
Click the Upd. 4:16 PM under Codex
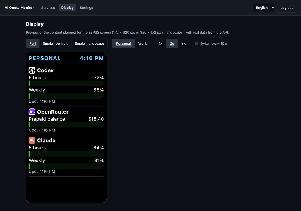click(x=42, y=101)
